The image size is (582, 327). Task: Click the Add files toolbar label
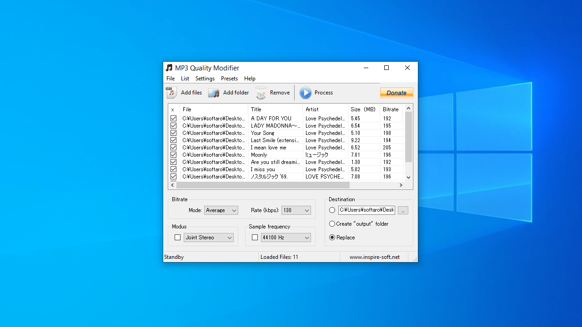coord(191,93)
